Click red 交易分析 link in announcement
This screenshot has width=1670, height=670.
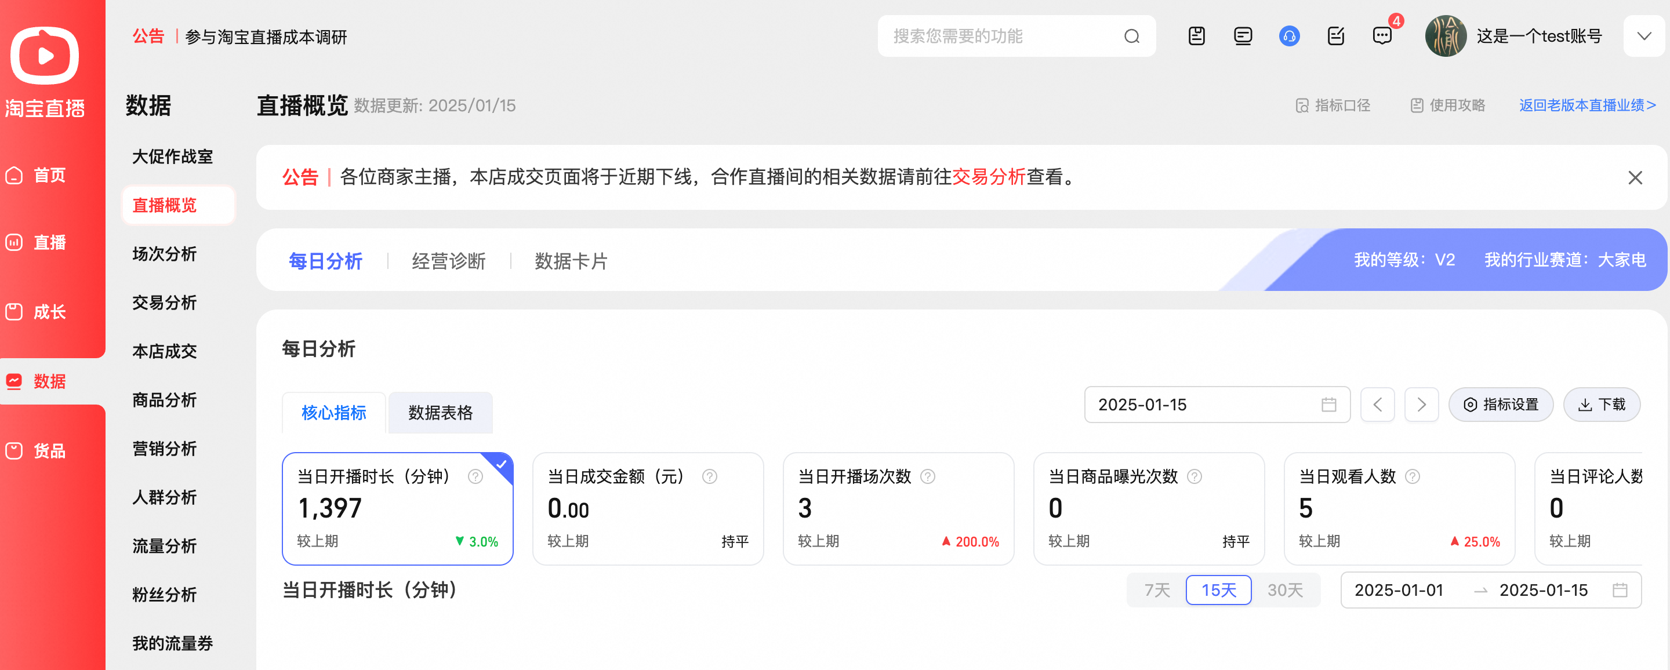click(989, 177)
